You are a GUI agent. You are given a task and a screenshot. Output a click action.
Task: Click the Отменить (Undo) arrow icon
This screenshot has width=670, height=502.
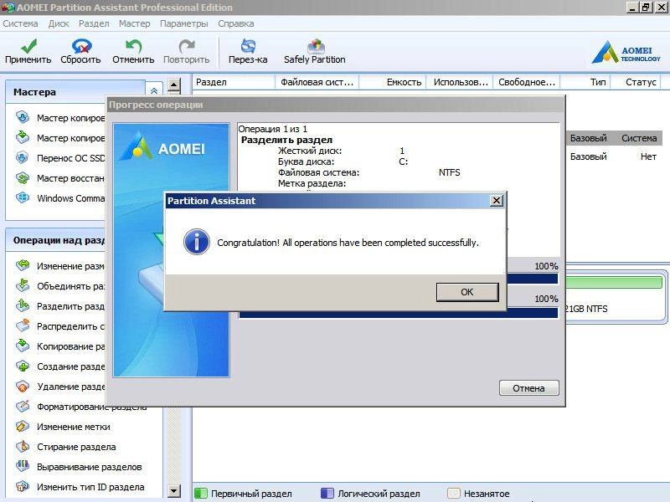tap(133, 46)
